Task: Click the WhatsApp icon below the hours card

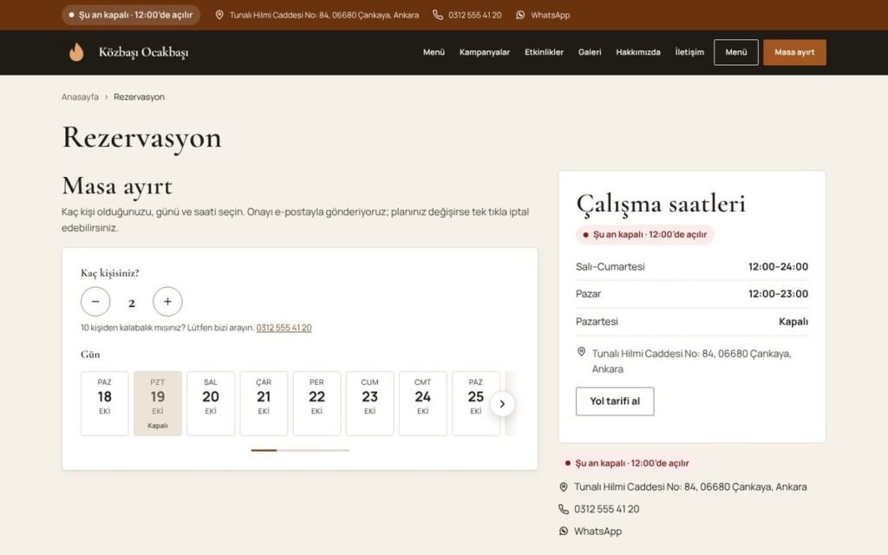Action: (x=564, y=532)
